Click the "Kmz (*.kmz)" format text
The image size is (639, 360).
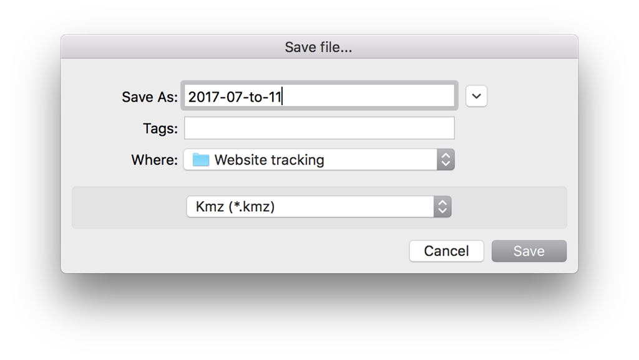235,207
